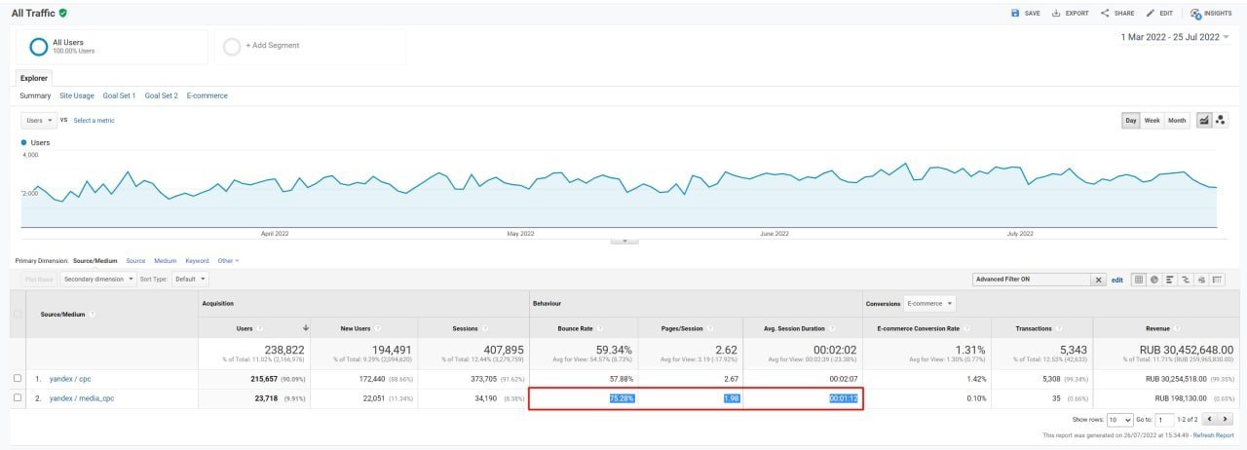Screen dimensions: 1247x450
Task: Open help tooltip for Users column
Action: pos(260,328)
